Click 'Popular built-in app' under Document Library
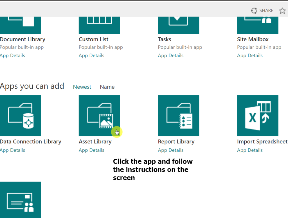Viewport: 288px width, 218px height. (22, 47)
